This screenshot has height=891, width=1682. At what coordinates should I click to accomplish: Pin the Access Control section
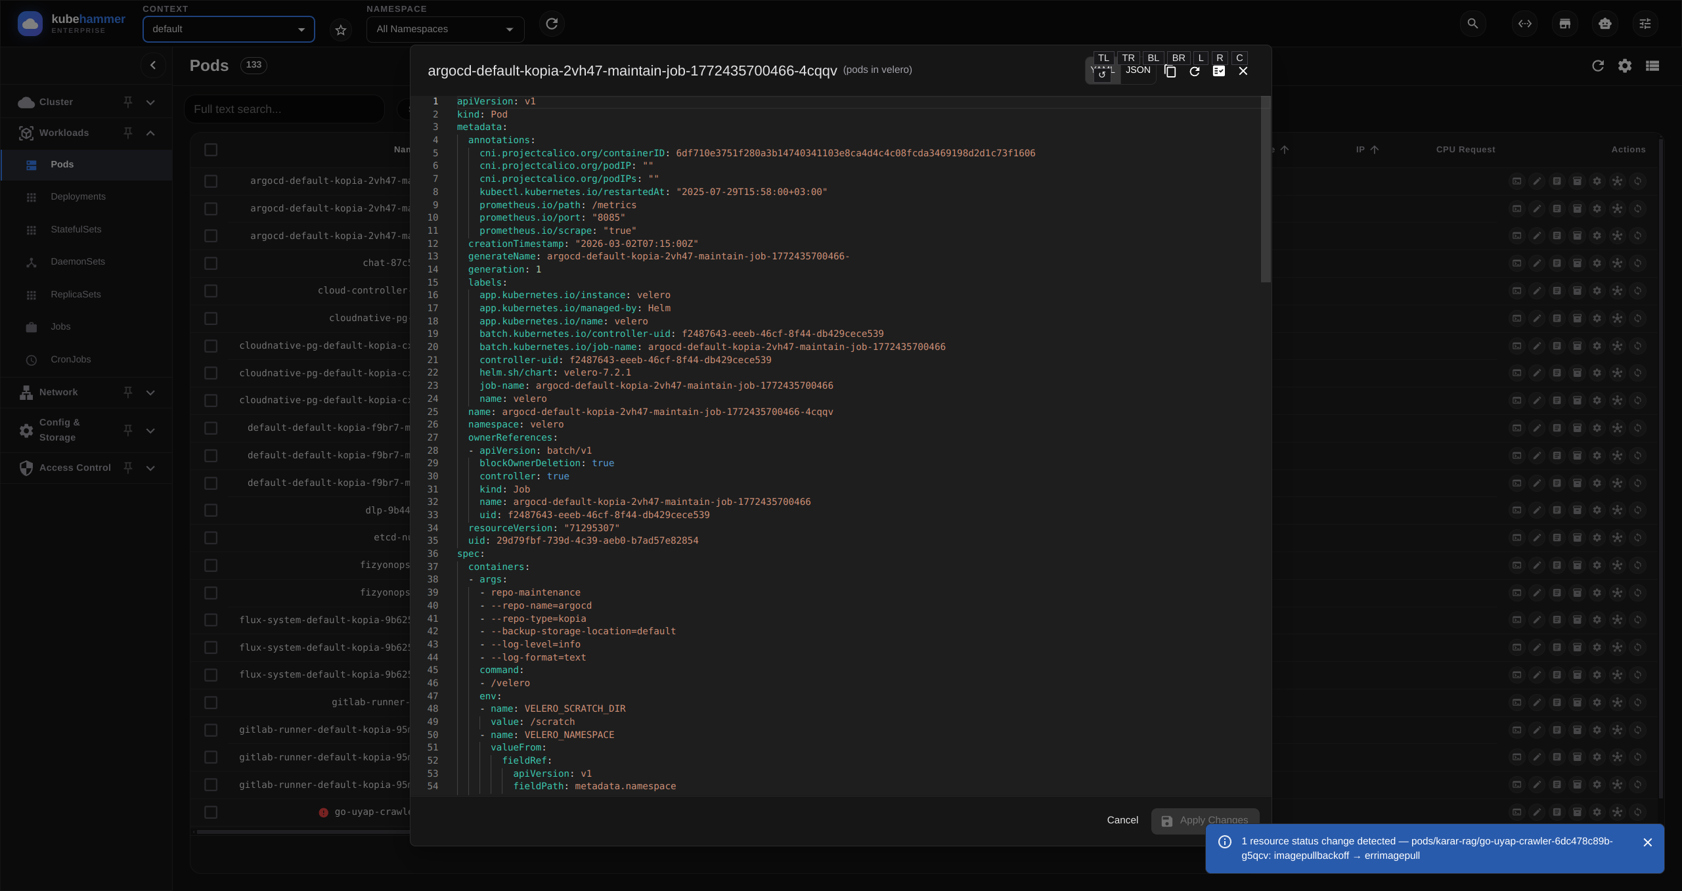tap(128, 467)
